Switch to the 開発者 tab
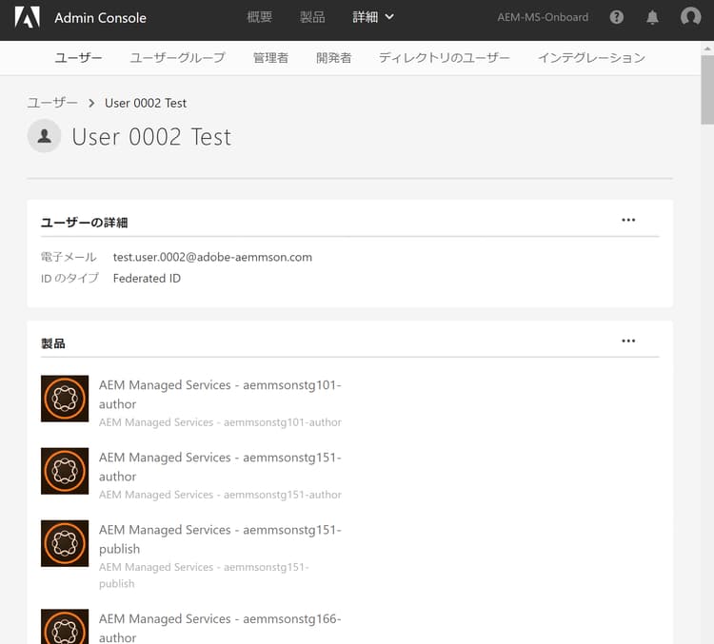 (x=334, y=58)
